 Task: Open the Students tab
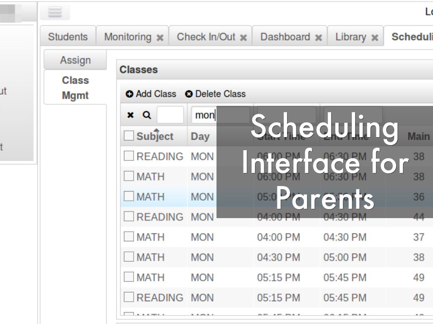[68, 37]
